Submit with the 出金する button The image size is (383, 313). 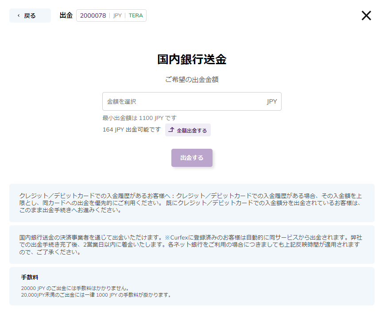click(x=192, y=158)
